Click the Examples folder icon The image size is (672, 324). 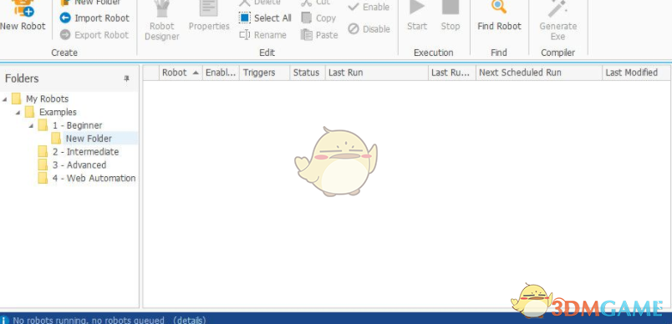(x=29, y=112)
